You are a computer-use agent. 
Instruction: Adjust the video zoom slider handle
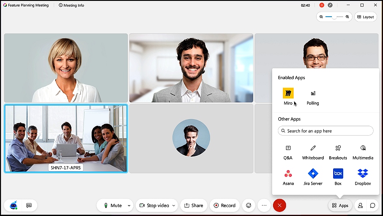point(334,17)
